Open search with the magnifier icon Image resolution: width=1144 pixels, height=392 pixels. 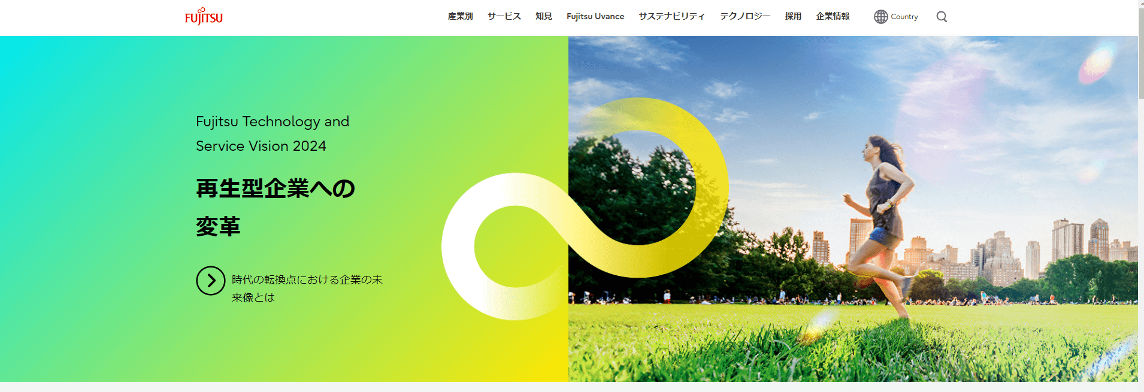942,17
